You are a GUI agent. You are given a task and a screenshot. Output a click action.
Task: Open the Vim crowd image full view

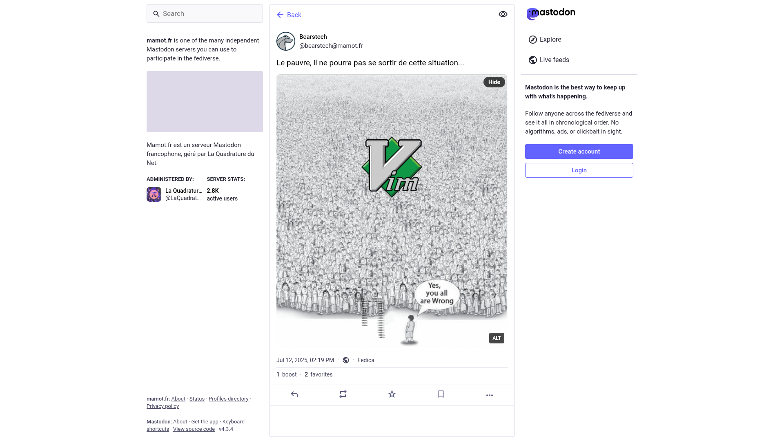point(392,210)
